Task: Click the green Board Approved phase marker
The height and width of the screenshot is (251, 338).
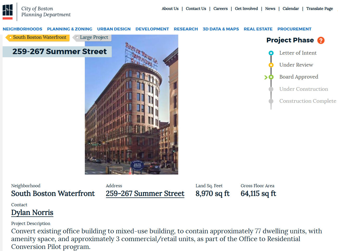Action: tap(271, 77)
